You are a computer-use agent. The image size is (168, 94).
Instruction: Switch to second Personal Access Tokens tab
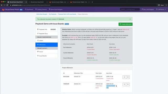[80, 2]
